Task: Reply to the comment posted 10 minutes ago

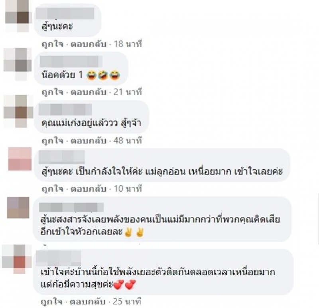Action: click(89, 188)
